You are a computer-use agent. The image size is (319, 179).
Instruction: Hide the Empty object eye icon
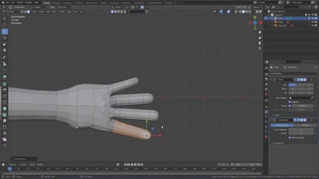pos(313,22)
